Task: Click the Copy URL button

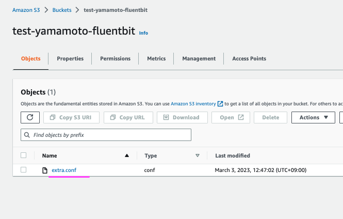Action: 128,117
